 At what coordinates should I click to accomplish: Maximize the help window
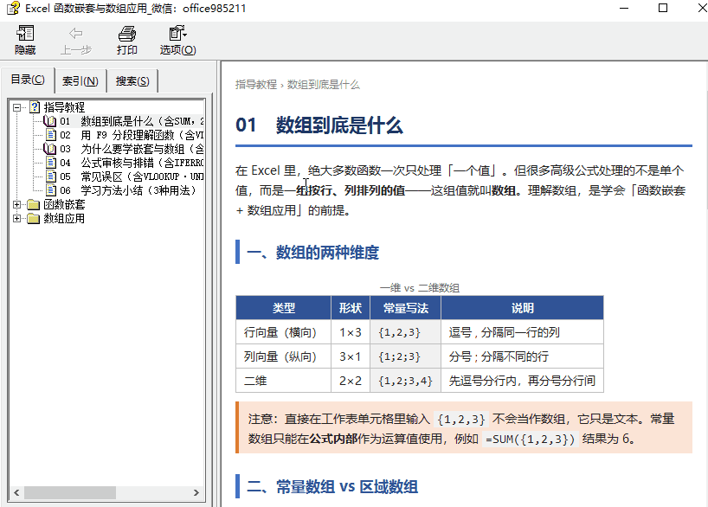(x=663, y=8)
